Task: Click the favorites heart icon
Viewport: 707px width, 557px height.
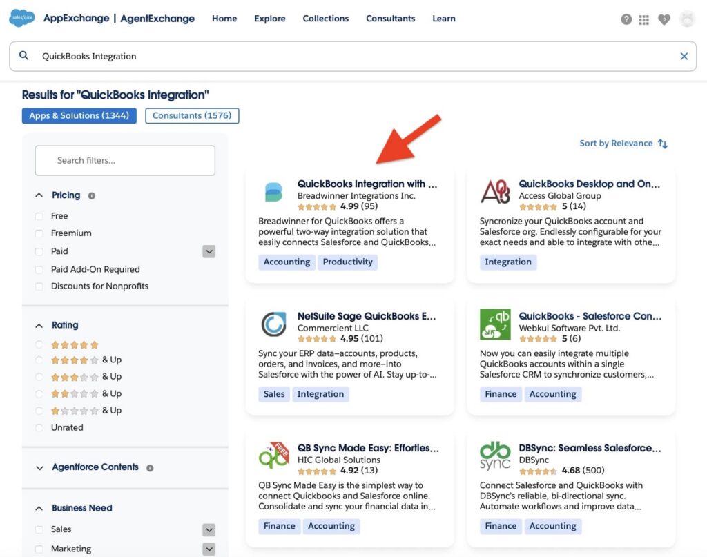Action: pyautogui.click(x=664, y=19)
